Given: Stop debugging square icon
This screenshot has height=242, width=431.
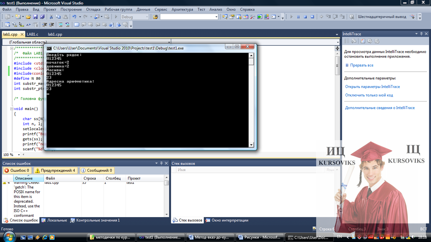Looking at the screenshot, I should [305, 17].
